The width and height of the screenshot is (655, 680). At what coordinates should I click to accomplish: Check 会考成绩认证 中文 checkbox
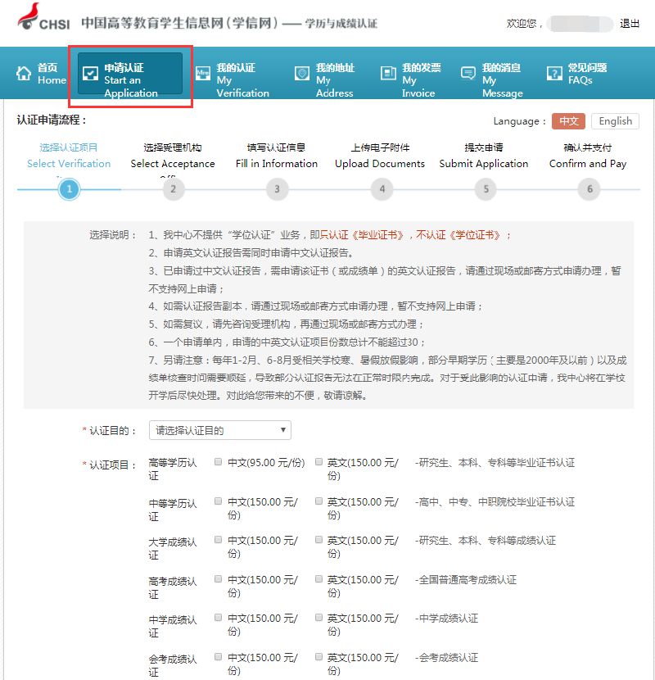pos(219,657)
